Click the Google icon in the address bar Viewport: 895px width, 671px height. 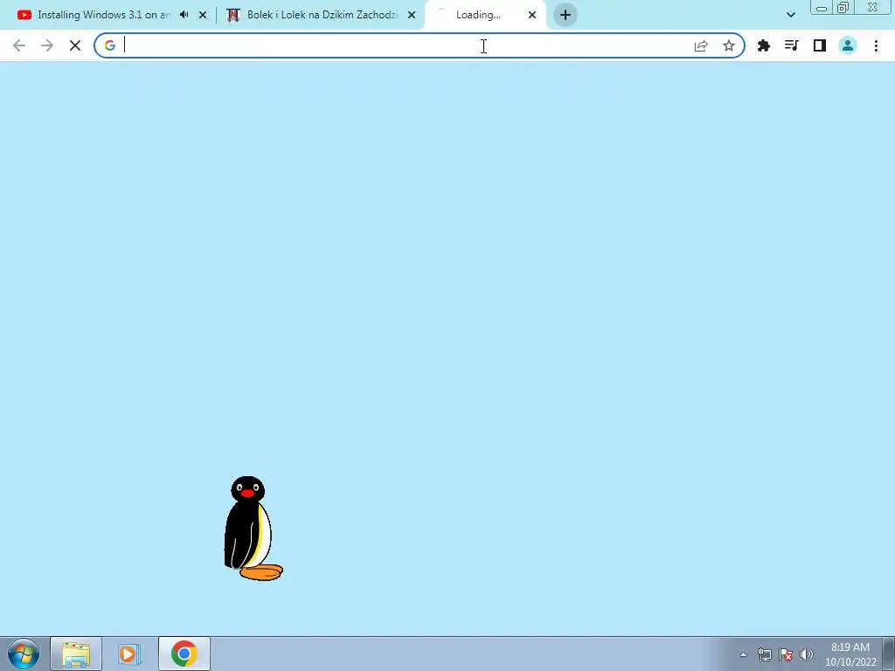point(110,45)
